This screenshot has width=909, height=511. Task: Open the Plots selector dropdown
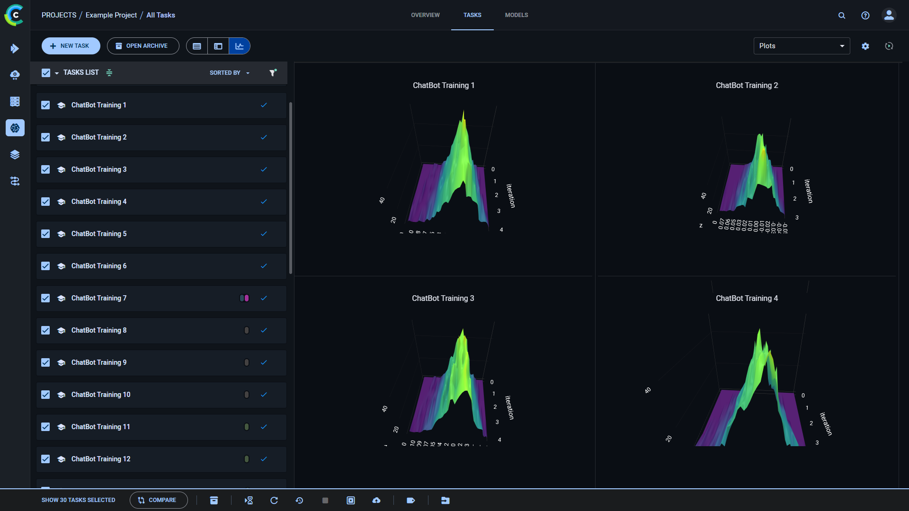[801, 46]
